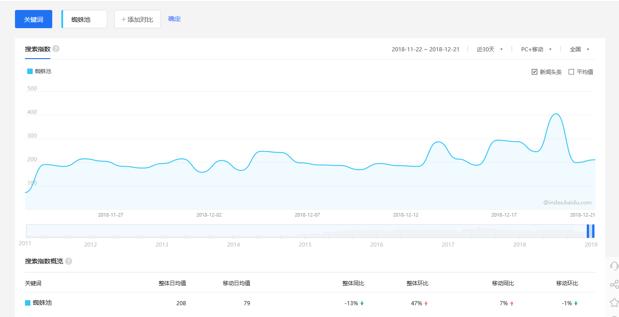Viewport: 619px width, 317px height.
Task: Click the star favorite icon on the sidebar
Action: pyautogui.click(x=614, y=302)
